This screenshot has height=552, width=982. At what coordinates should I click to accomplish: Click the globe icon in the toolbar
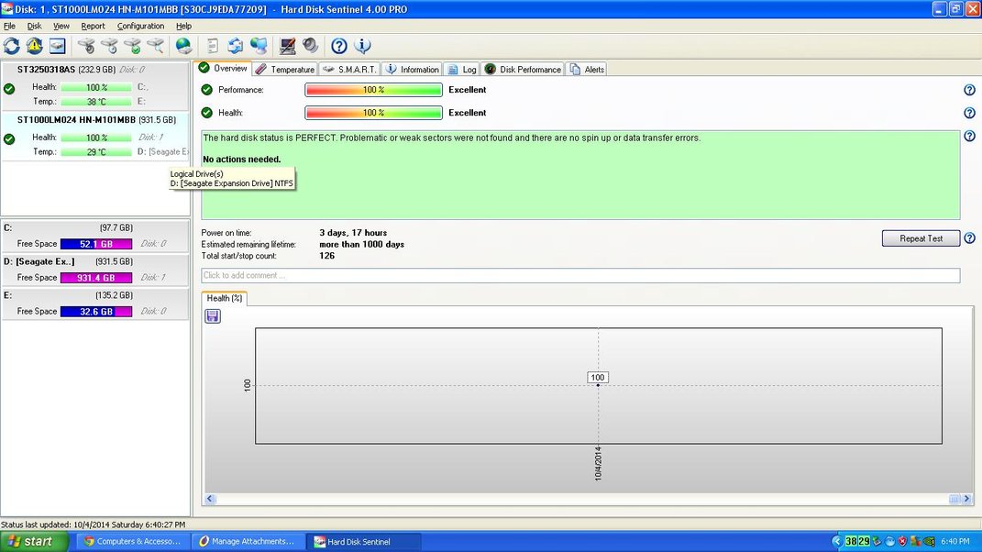pos(183,46)
